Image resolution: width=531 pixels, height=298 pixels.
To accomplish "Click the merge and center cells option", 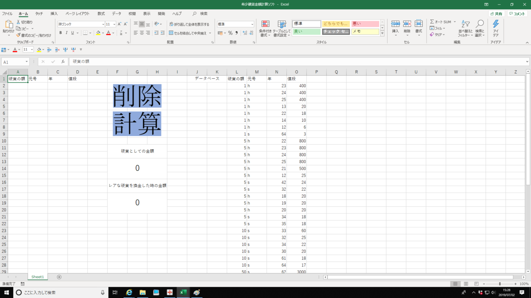I will coord(185,33).
